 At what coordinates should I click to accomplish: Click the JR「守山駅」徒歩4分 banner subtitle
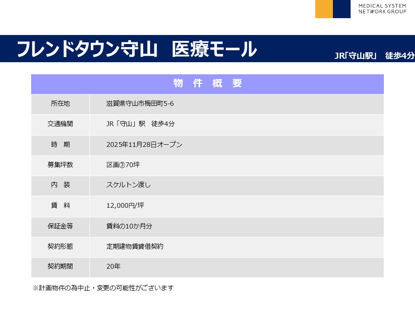pyautogui.click(x=374, y=56)
